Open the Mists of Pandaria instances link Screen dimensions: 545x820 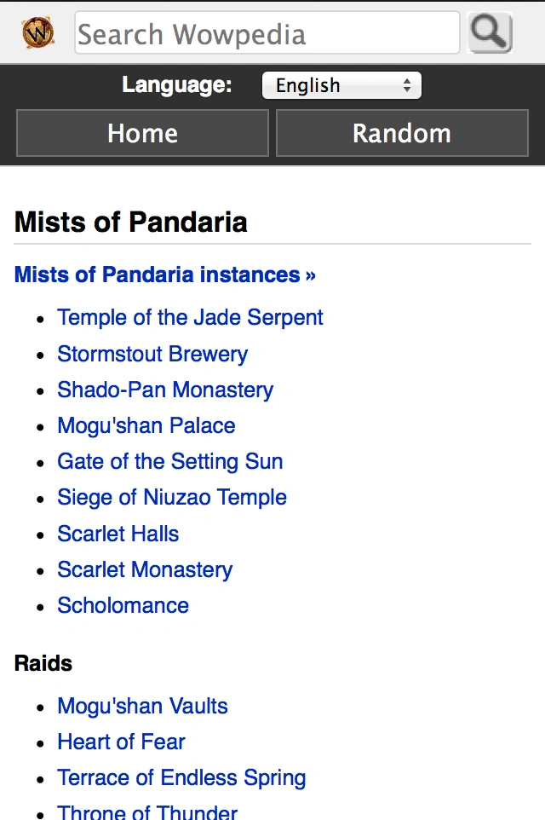pyautogui.click(x=164, y=274)
